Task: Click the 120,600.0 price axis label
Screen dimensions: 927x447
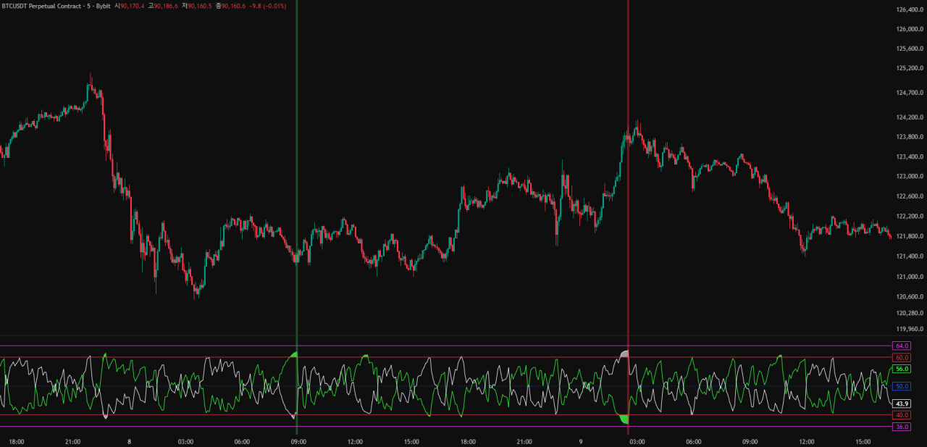Action: click(908, 296)
